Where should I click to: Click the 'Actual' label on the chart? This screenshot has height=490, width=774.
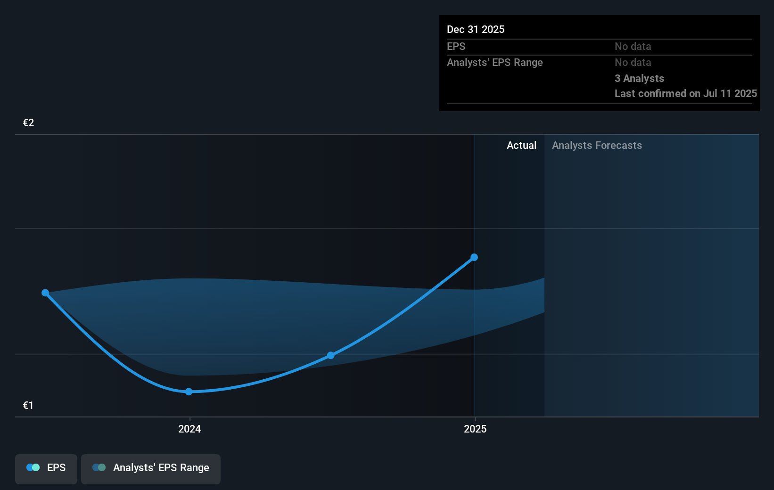click(521, 145)
